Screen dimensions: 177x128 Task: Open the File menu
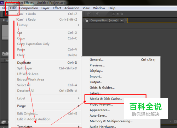(4, 8)
